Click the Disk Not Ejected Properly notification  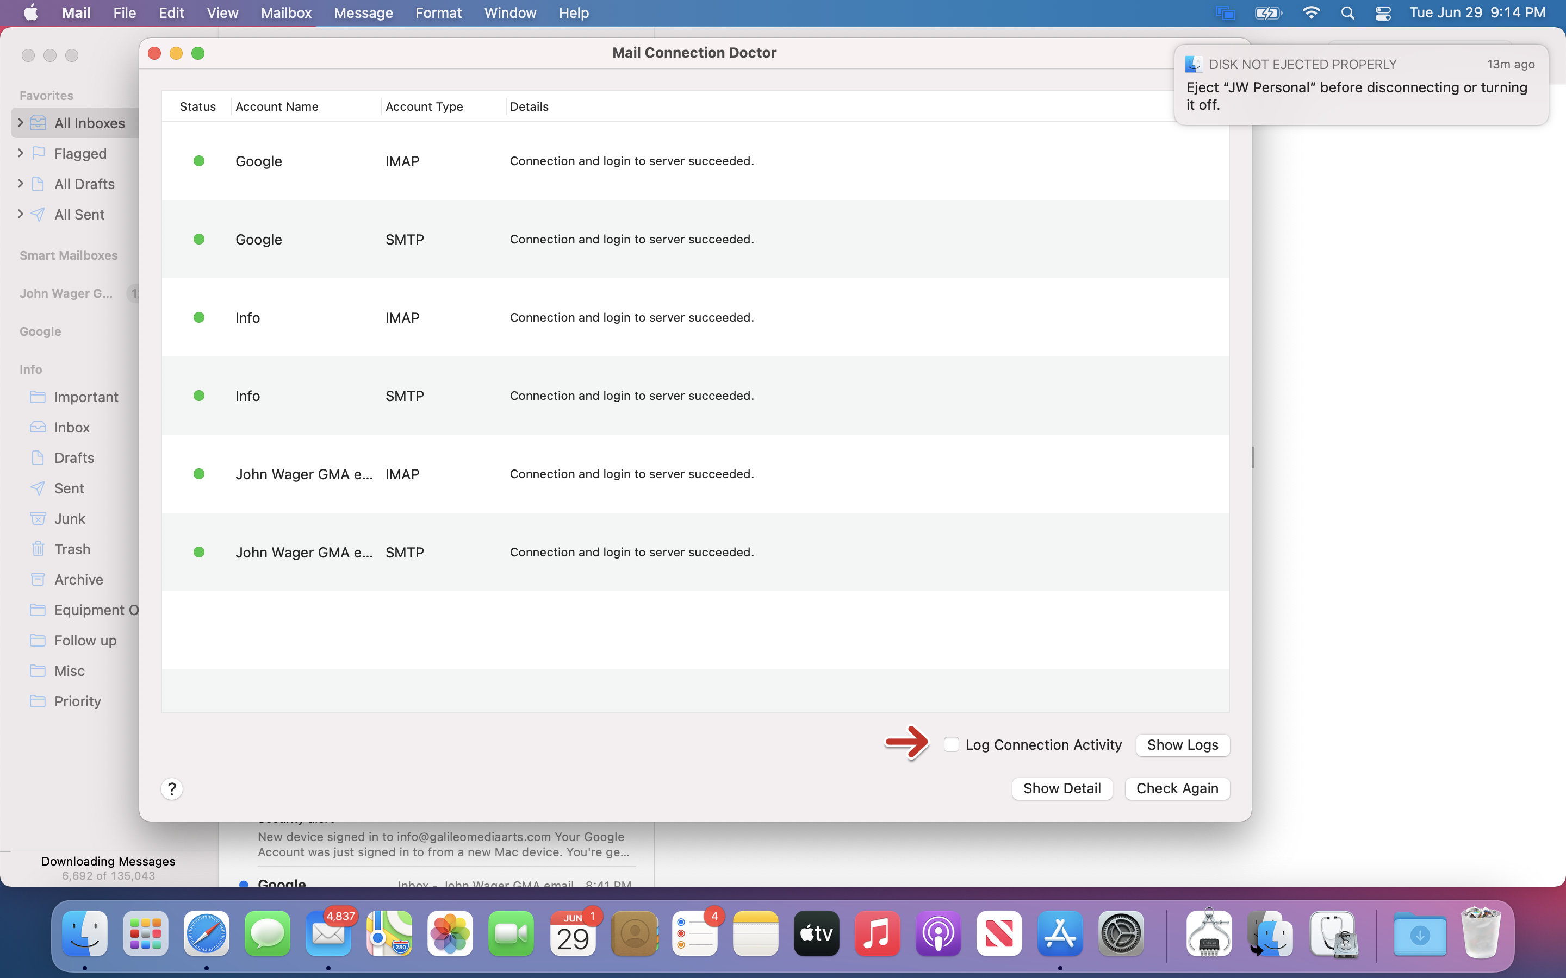click(x=1361, y=85)
